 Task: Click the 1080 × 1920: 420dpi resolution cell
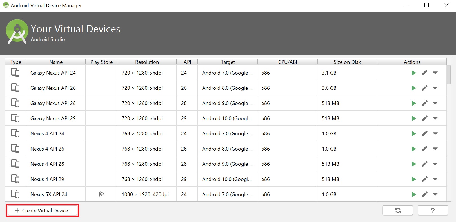[x=147, y=194]
